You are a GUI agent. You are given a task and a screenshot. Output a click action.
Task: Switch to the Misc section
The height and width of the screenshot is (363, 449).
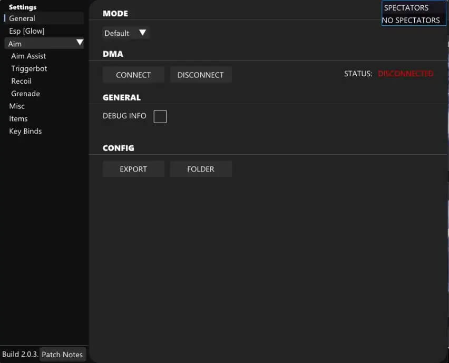[x=17, y=106]
